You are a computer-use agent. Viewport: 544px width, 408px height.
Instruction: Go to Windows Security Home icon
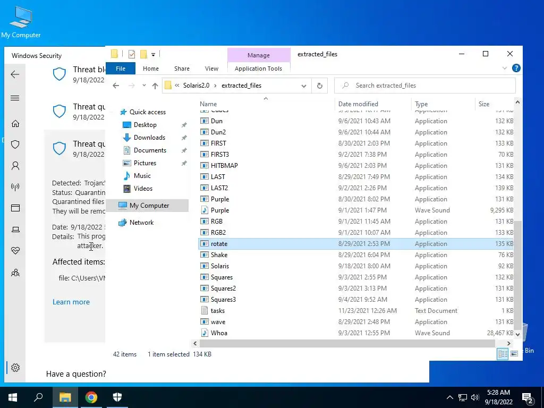15,123
